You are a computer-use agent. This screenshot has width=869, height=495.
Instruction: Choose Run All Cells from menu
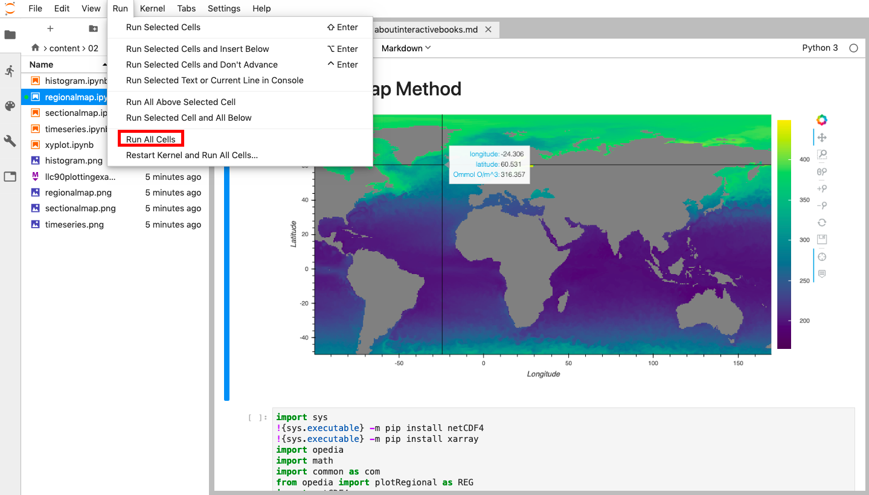pyautogui.click(x=151, y=139)
